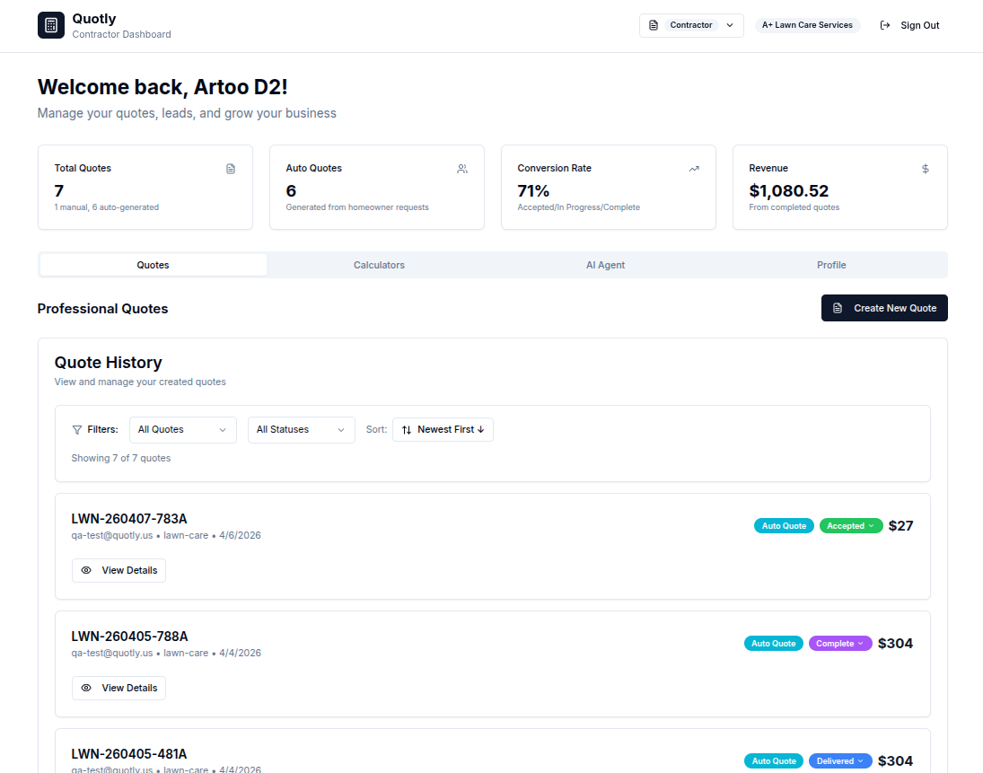Click the funnel Filters icon
The image size is (983, 773).
click(x=77, y=430)
